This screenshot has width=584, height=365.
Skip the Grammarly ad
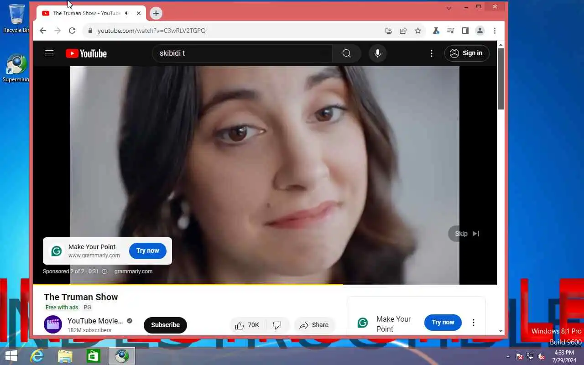coord(467,234)
